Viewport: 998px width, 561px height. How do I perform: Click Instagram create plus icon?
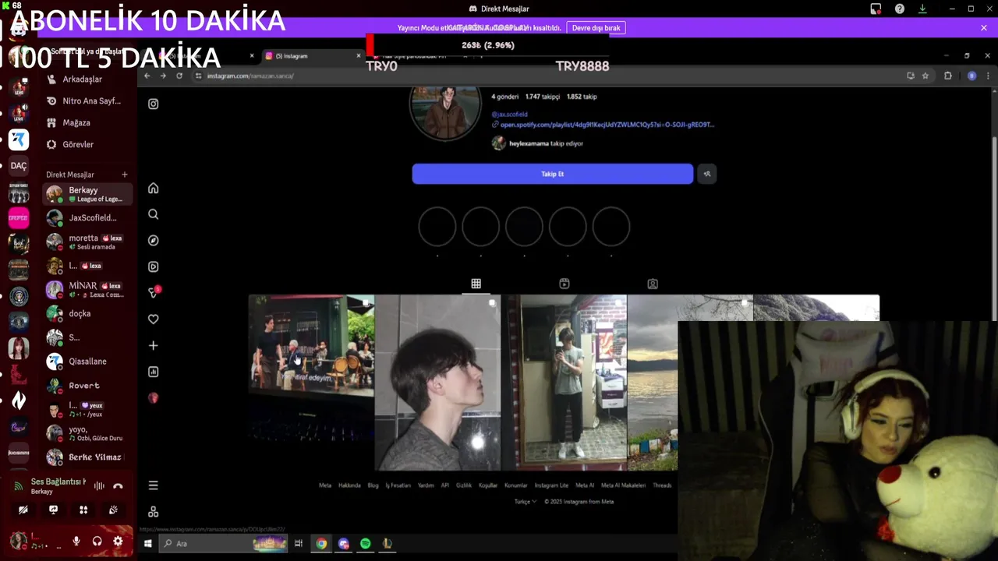click(153, 345)
